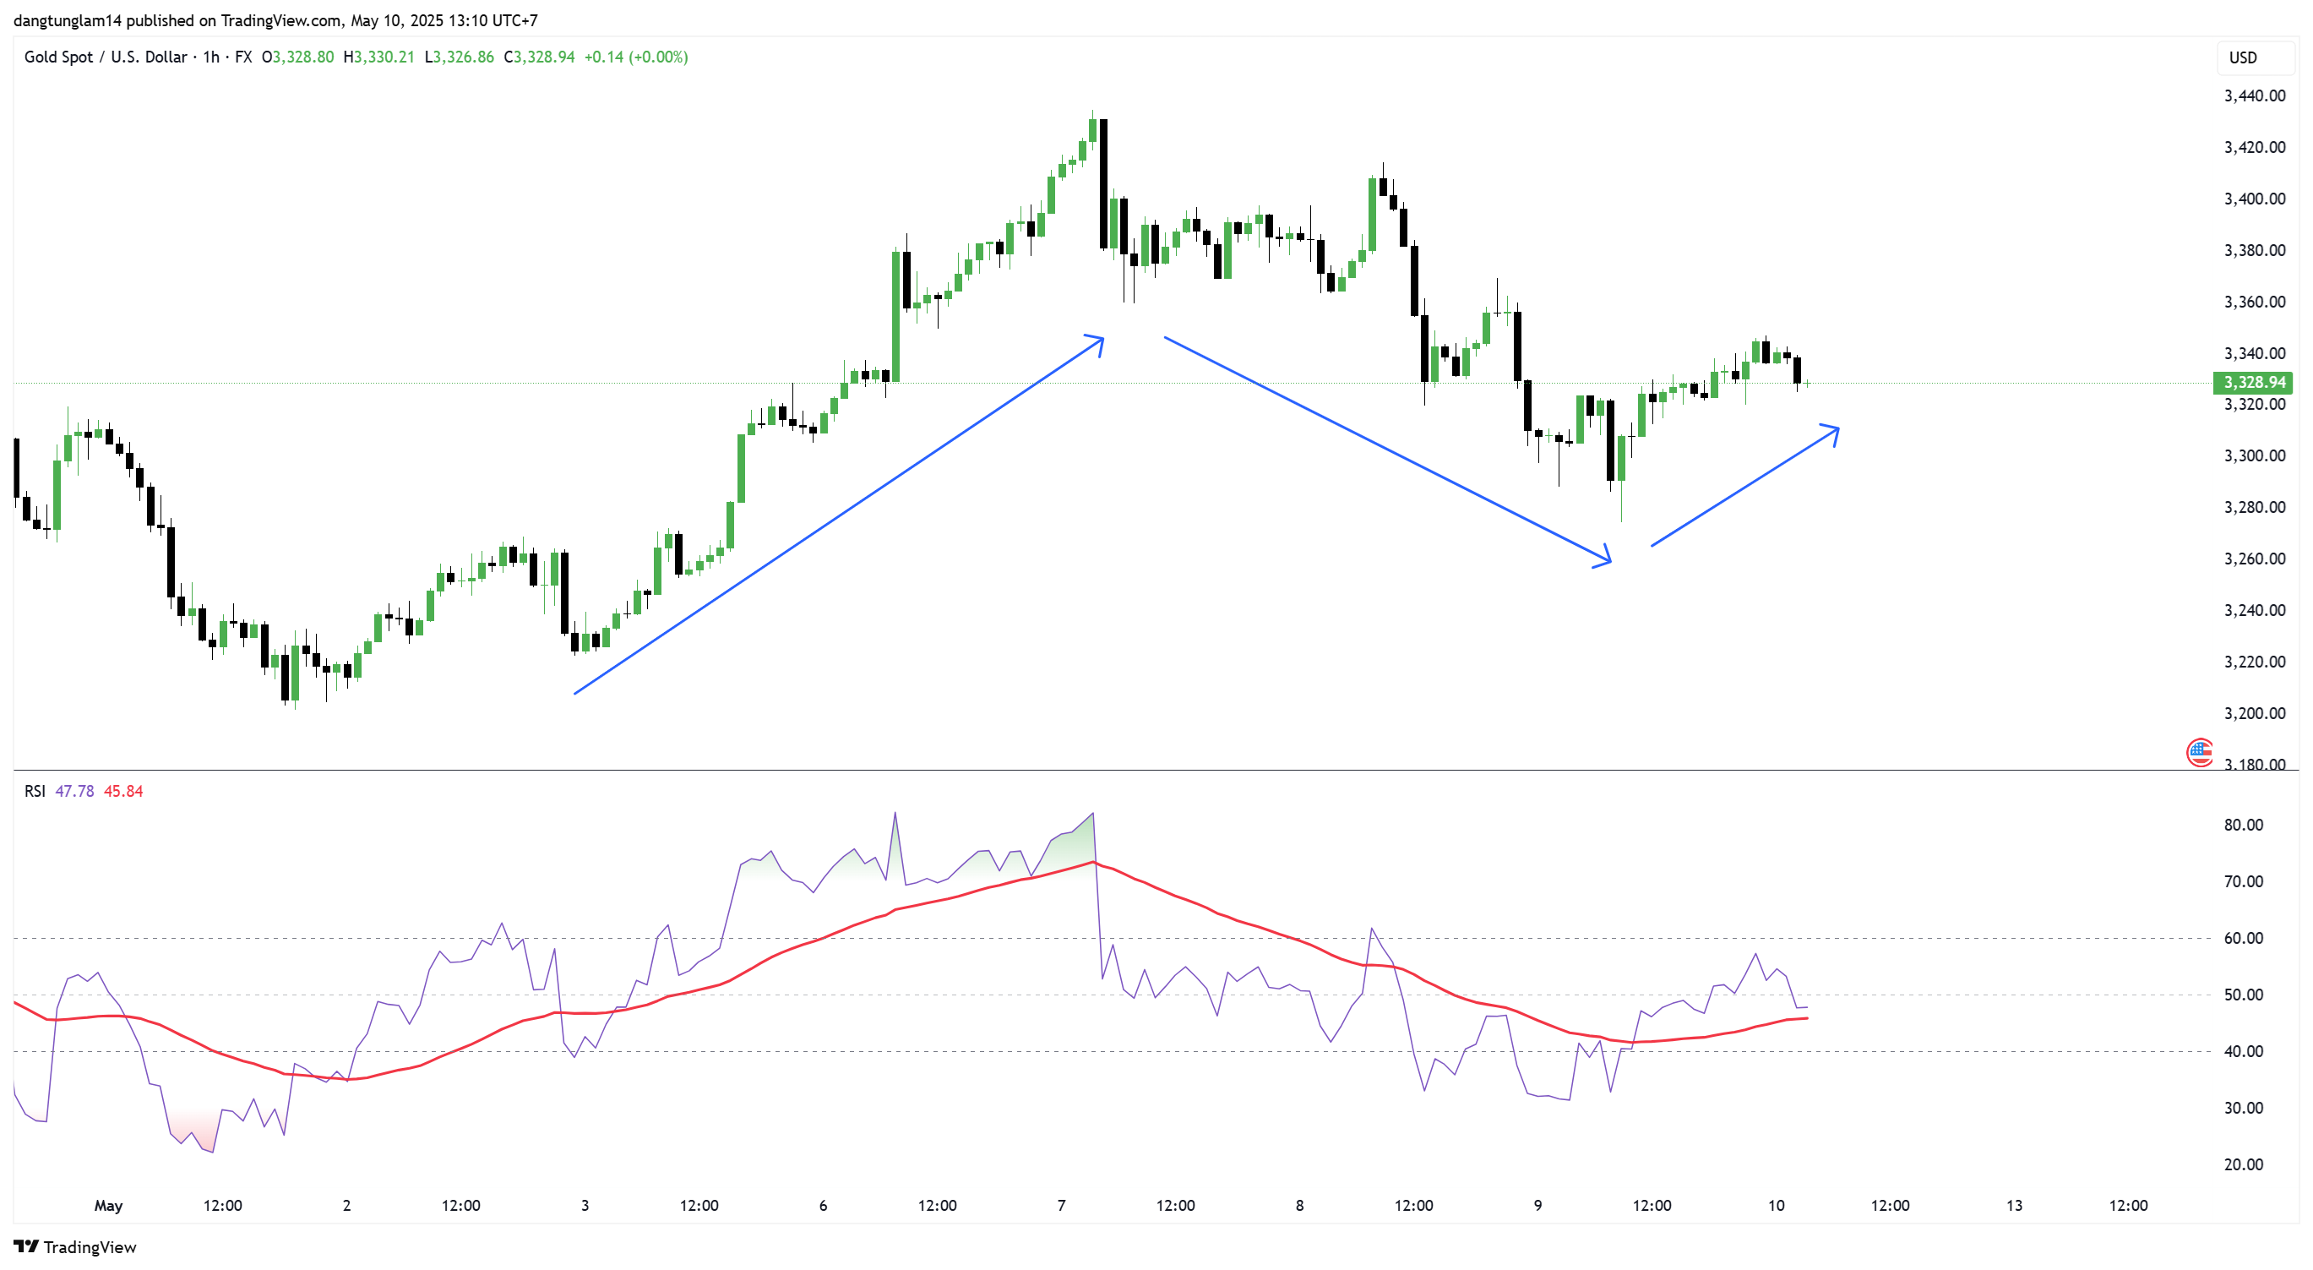The width and height of the screenshot is (2313, 1270).
Task: Click the date 6 on time axis
Action: [823, 1205]
